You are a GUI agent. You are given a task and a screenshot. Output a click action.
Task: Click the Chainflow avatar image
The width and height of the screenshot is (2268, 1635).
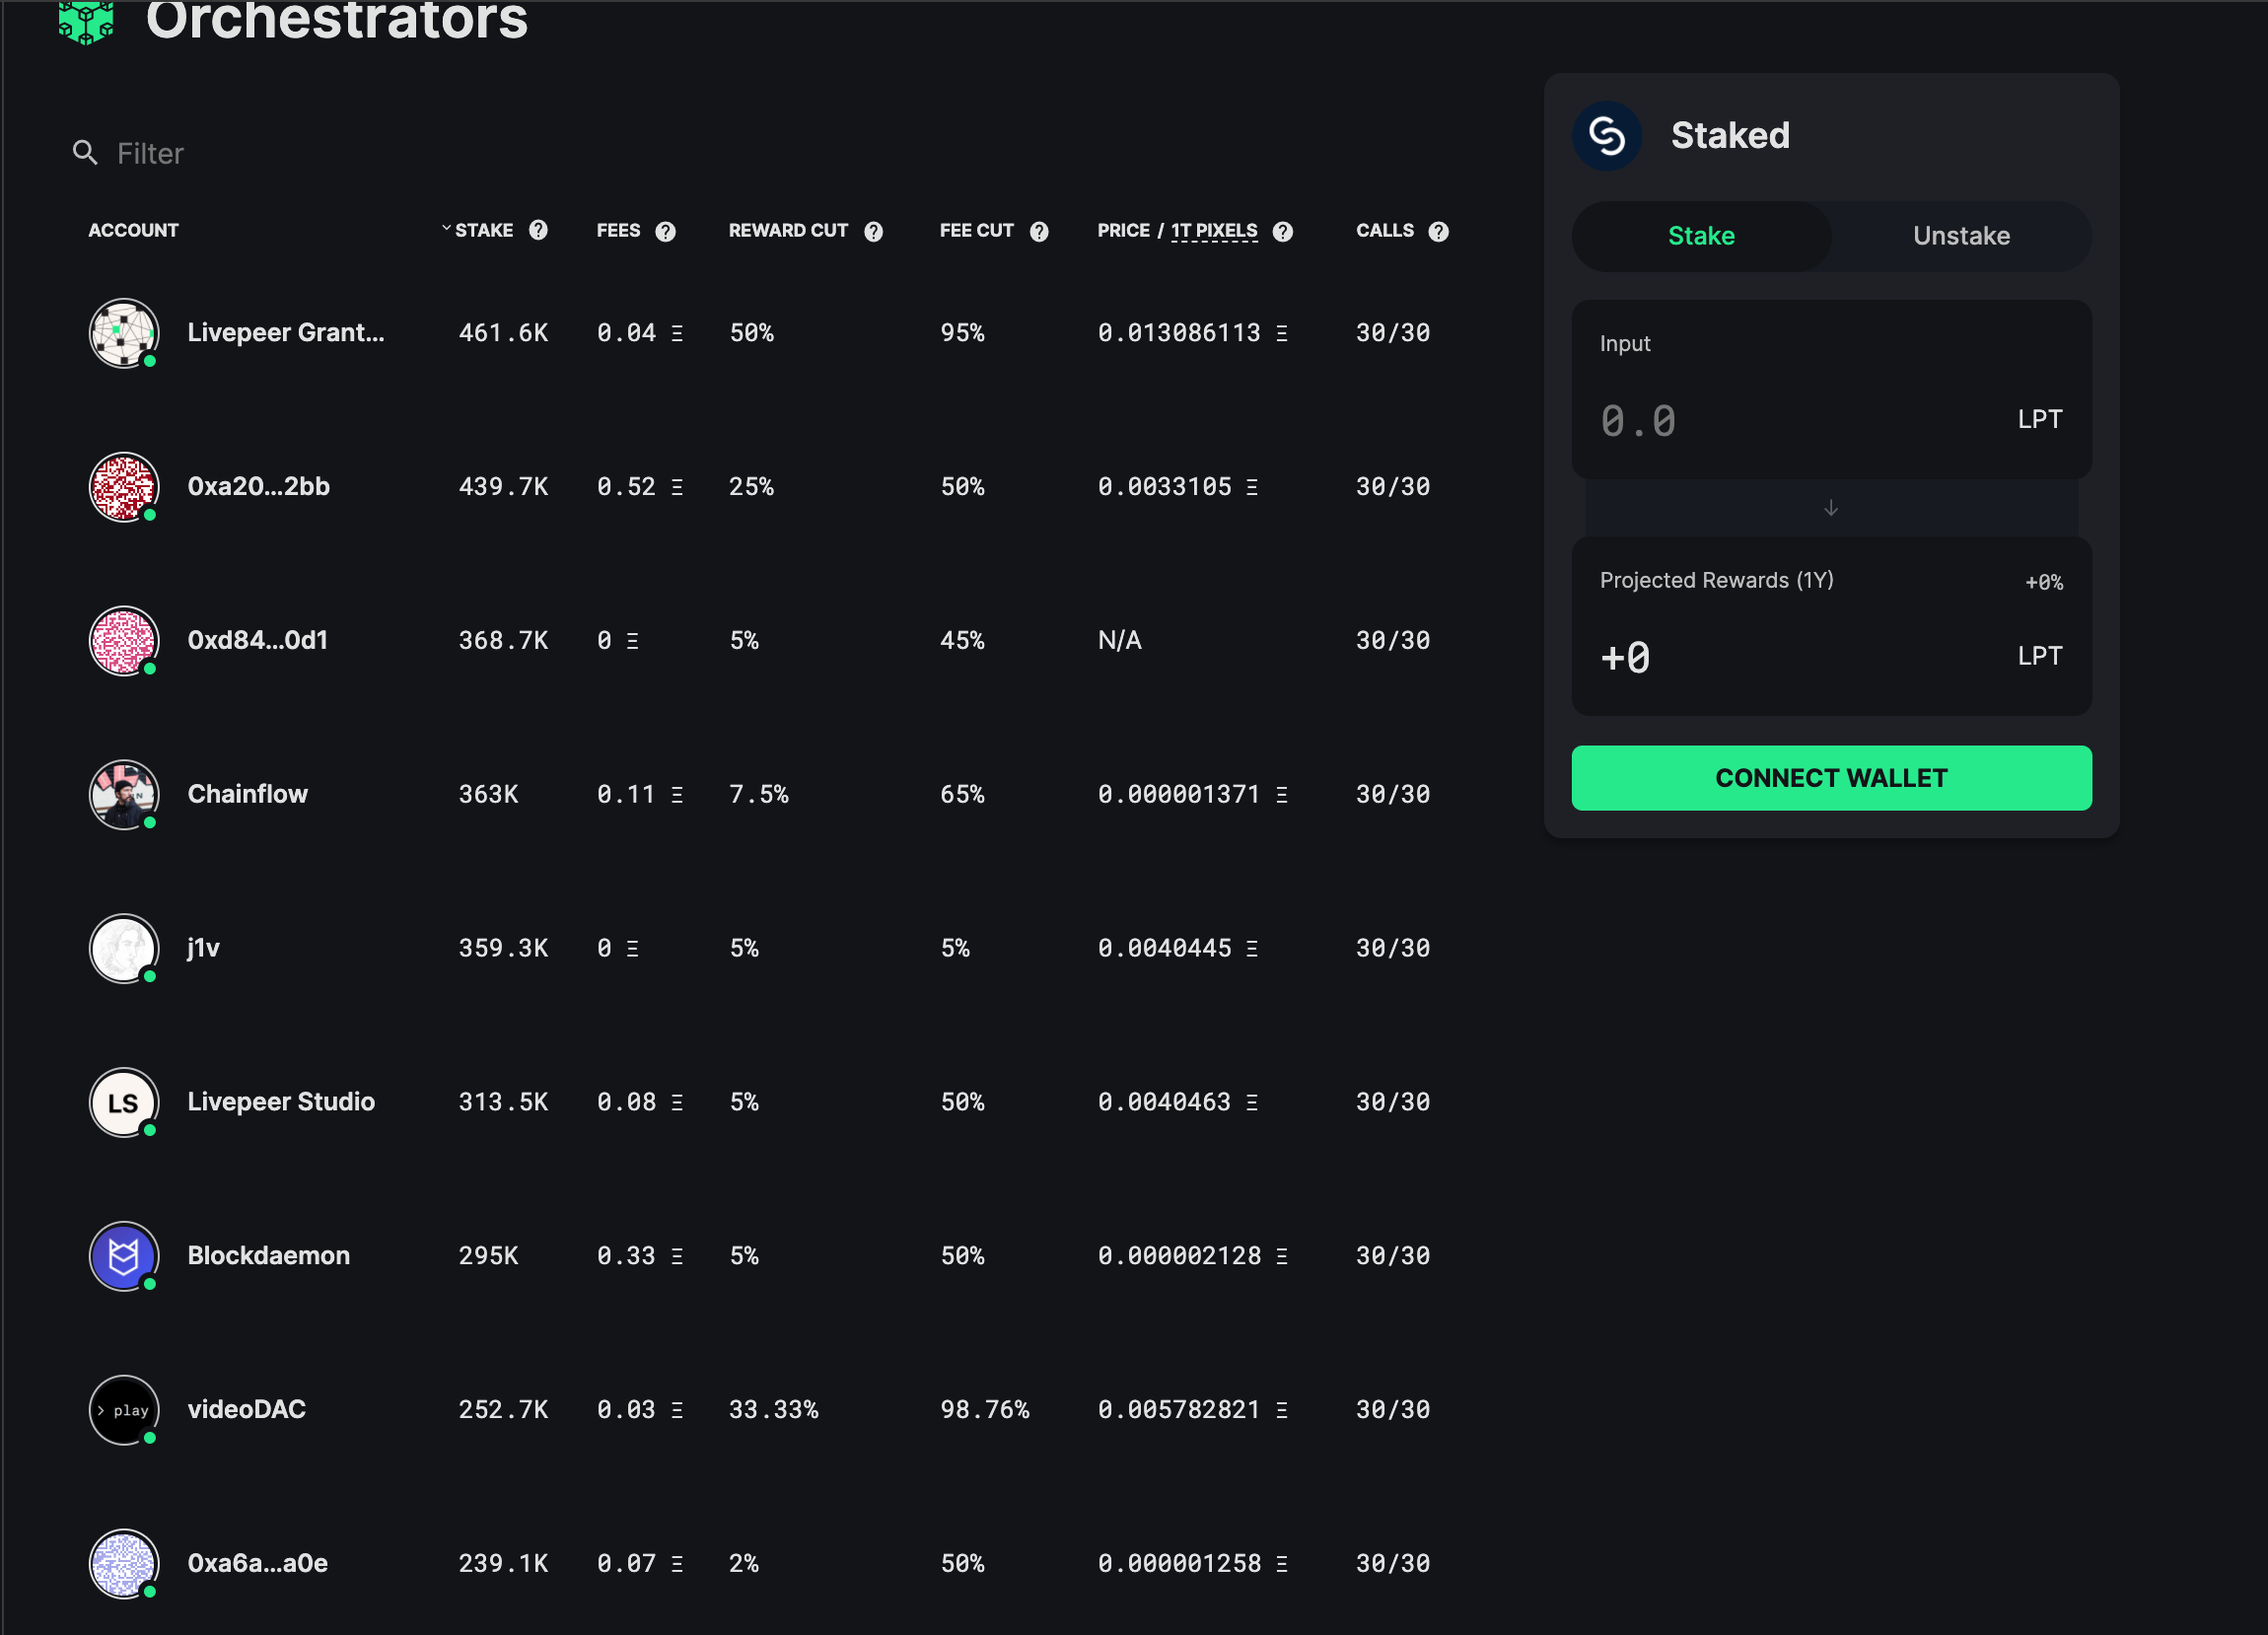pos(124,795)
